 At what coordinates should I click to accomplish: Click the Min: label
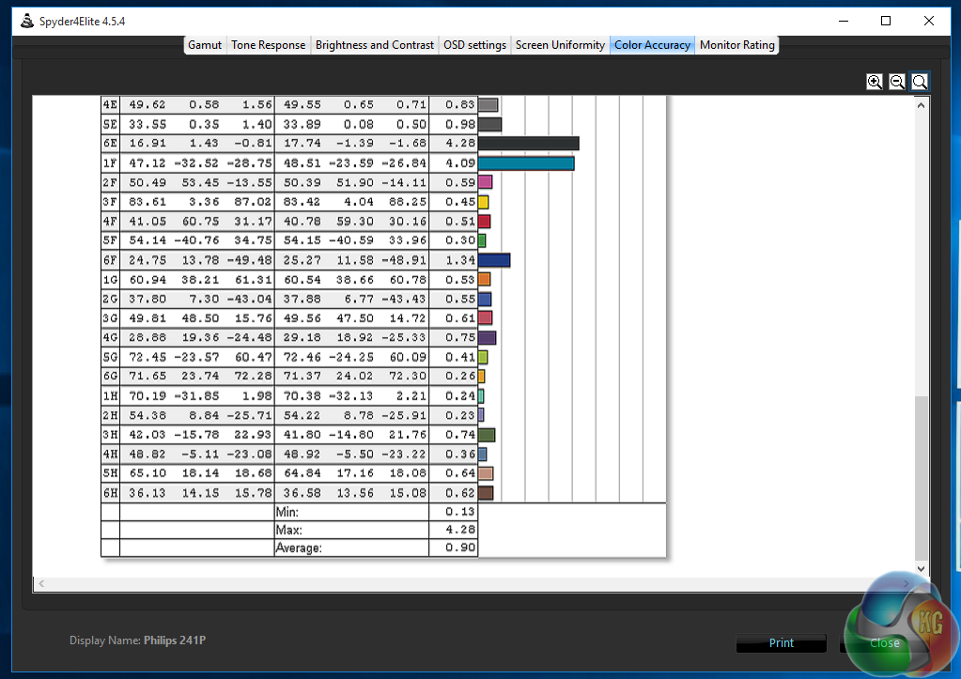click(287, 512)
